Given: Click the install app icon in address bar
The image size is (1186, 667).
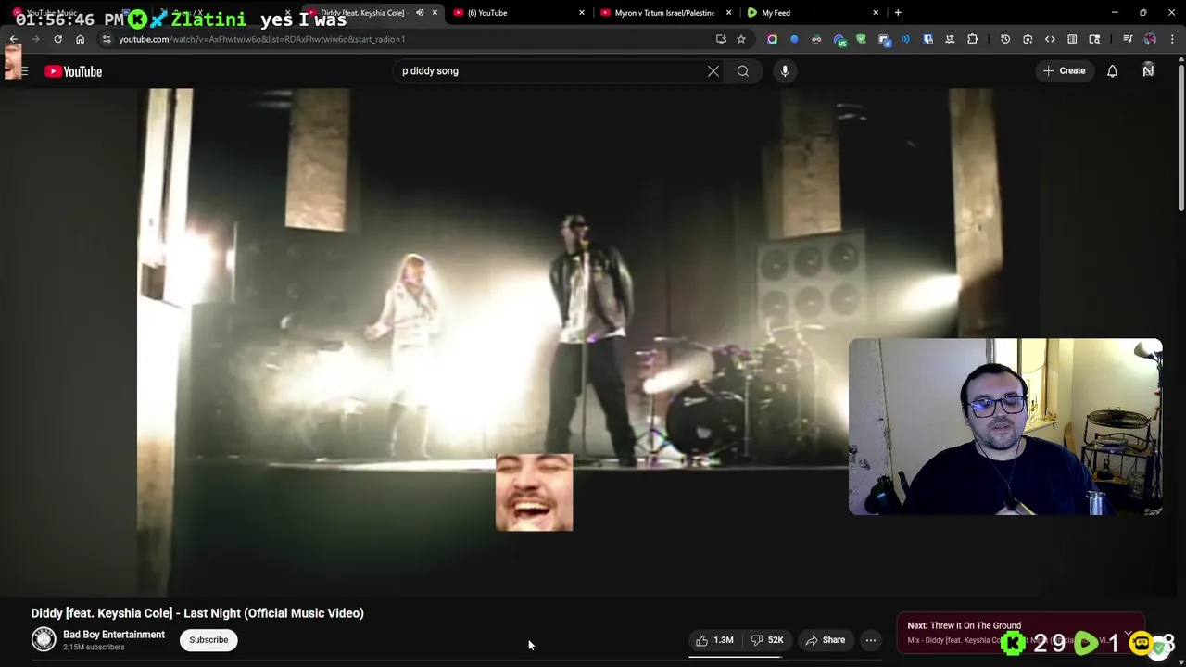Looking at the screenshot, I should tap(721, 39).
